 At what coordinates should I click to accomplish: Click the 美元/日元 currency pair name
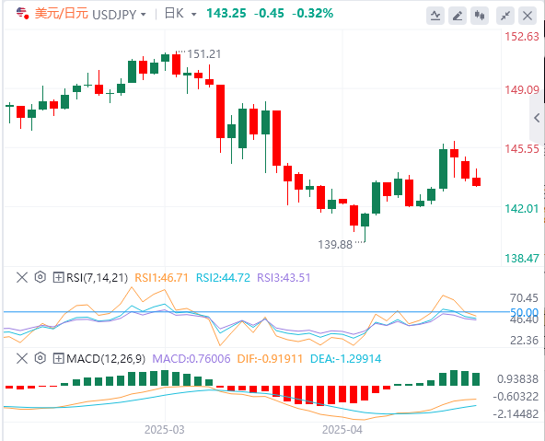point(62,14)
